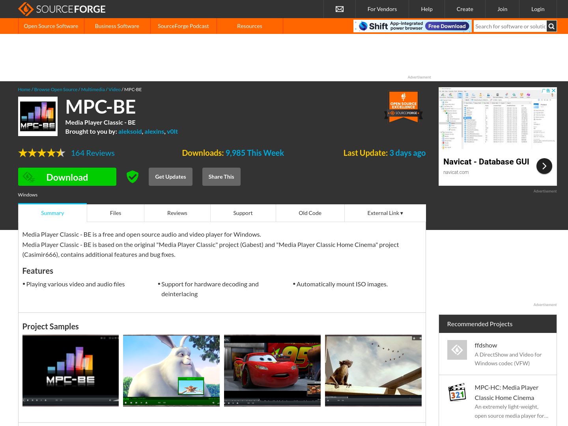Click Create in the header

[465, 9]
